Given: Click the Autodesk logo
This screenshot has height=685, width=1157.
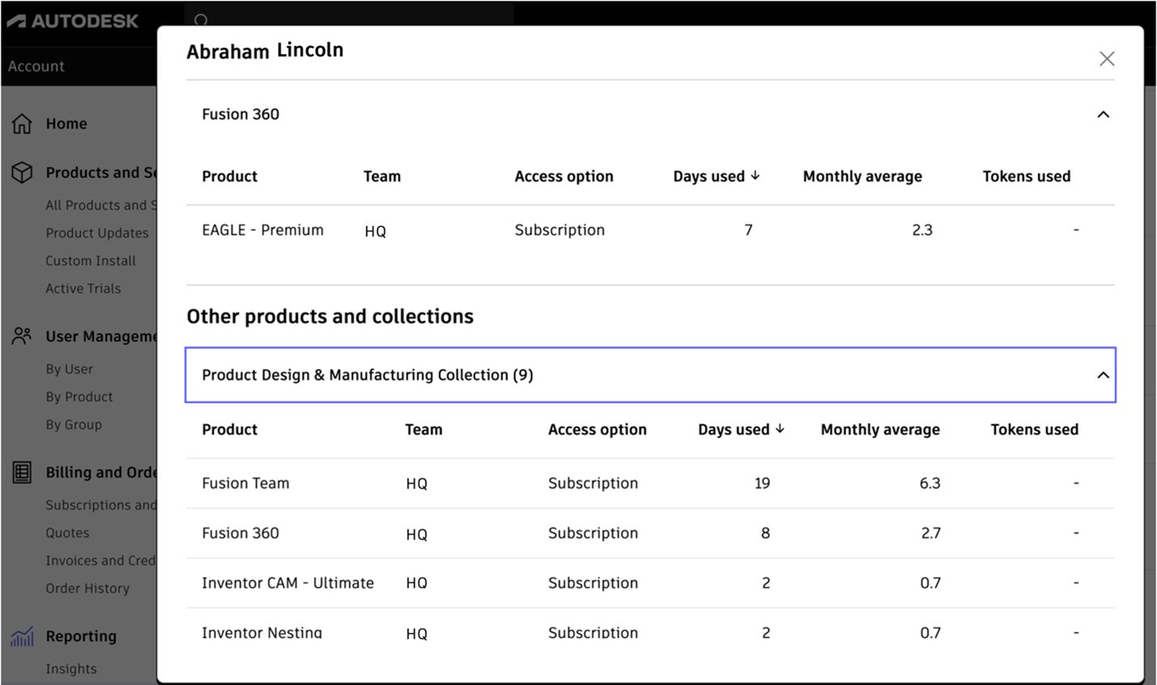Looking at the screenshot, I should tap(71, 20).
